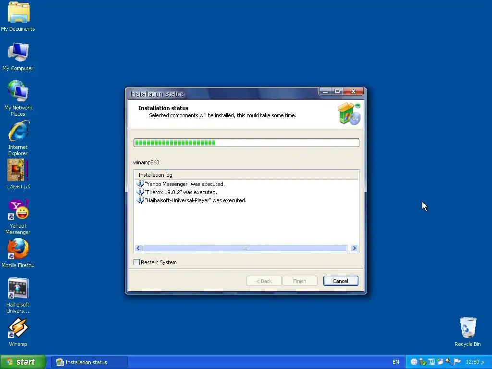Image resolution: width=492 pixels, height=369 pixels.
Task: Click the log's left scroll arrow
Action: click(x=138, y=248)
